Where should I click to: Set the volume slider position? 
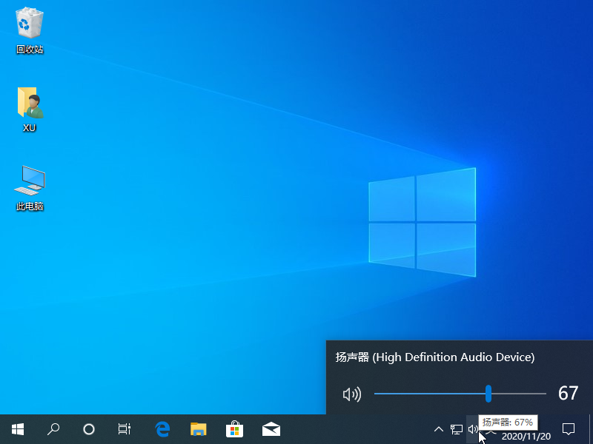click(489, 394)
